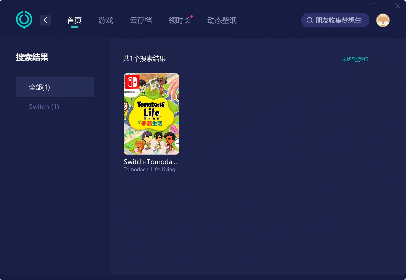Screen dimensions: 406x280
Task: Open the 领时长 tab
Action: click(180, 20)
